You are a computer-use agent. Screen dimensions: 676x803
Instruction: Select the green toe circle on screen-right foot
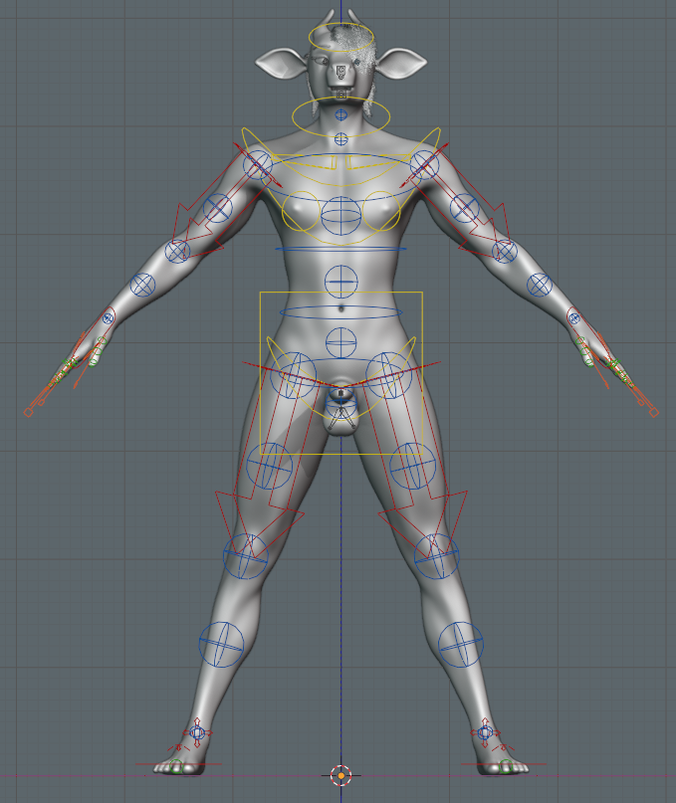[x=507, y=766]
